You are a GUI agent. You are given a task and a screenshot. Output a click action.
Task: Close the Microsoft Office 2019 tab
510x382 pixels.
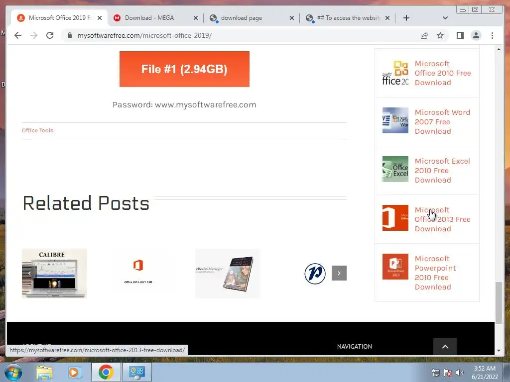(100, 18)
